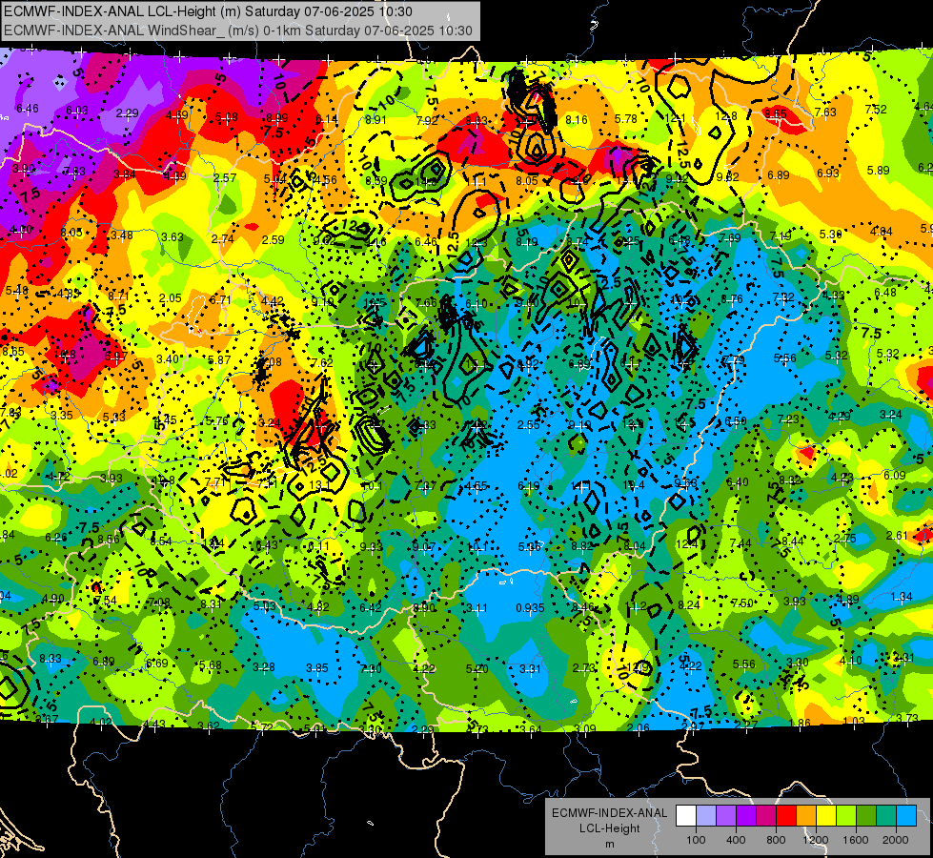This screenshot has height=858, width=933.
Task: Click the legend label 2000
Action: (x=896, y=840)
